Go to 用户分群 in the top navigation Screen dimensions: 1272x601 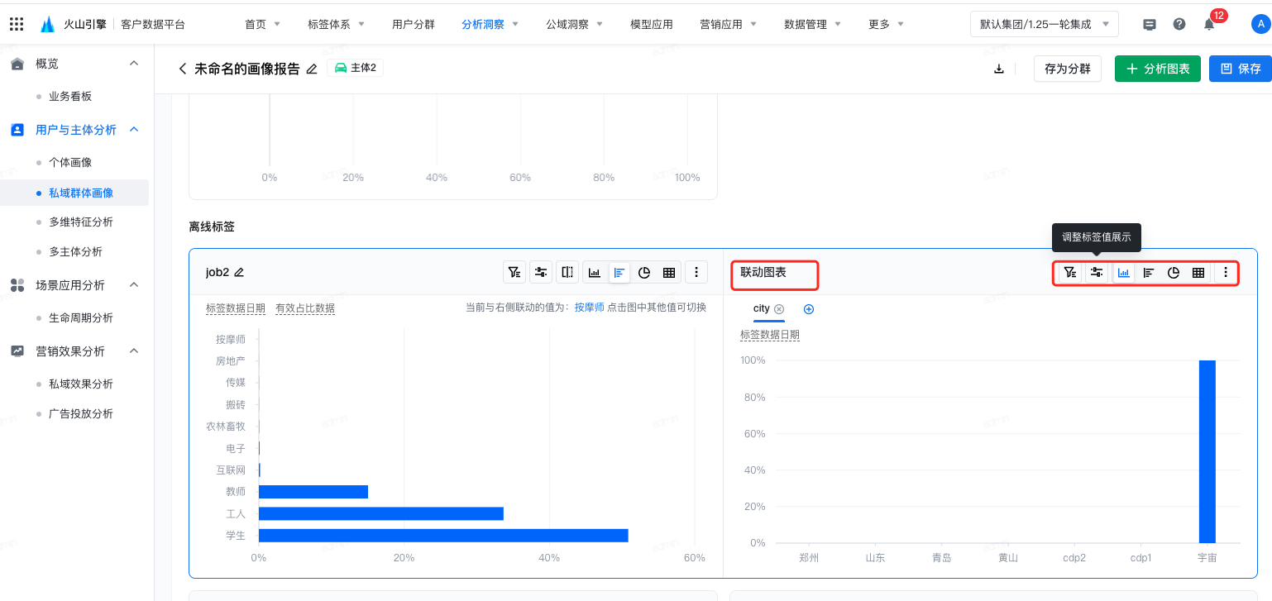414,24
